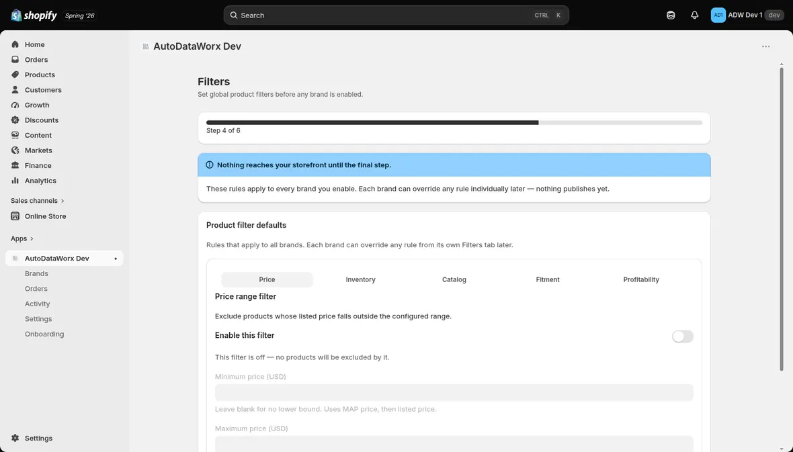Open the Activity sub-item

tap(38, 304)
